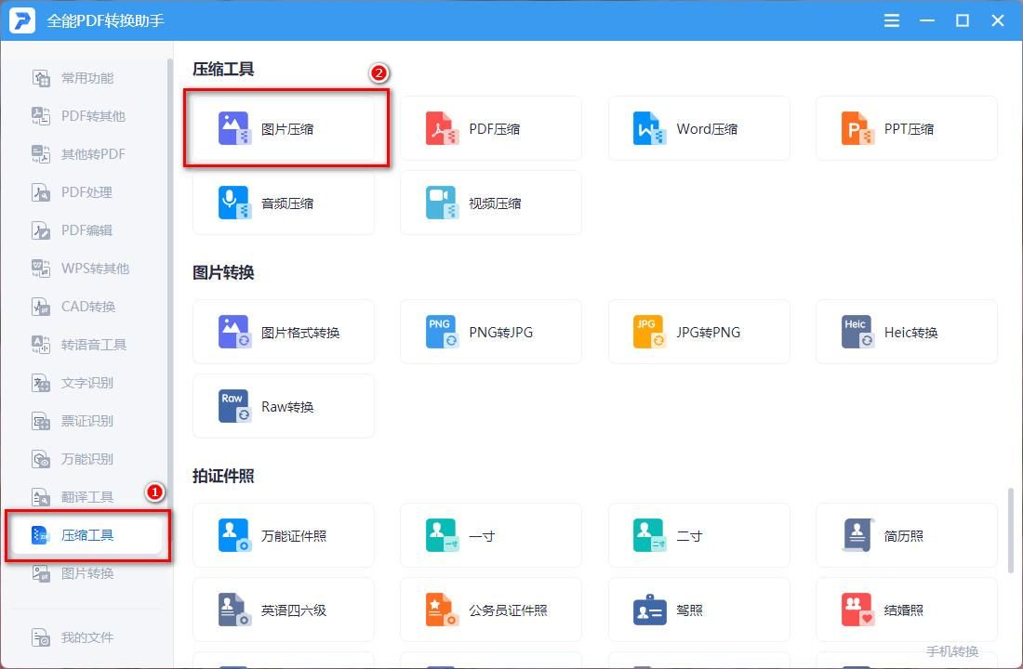Open the hamburger menu in title bar

coord(891,20)
